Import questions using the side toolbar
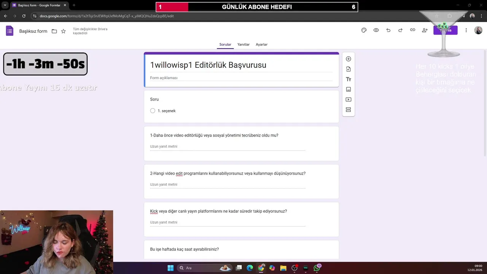The width and height of the screenshot is (487, 274). (x=348, y=69)
